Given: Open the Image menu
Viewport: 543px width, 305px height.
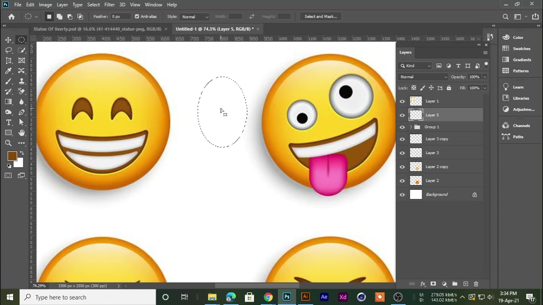Looking at the screenshot, I should [x=45, y=5].
